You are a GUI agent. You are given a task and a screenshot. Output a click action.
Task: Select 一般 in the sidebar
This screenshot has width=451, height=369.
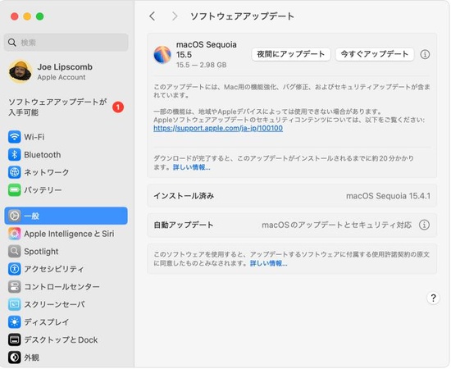66,216
